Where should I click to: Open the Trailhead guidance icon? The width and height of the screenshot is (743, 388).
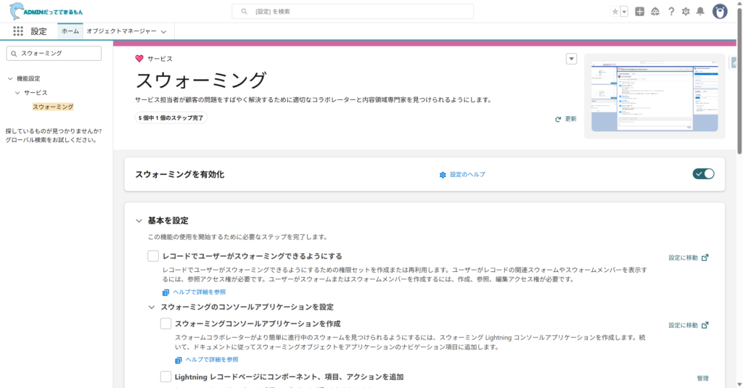[655, 12]
